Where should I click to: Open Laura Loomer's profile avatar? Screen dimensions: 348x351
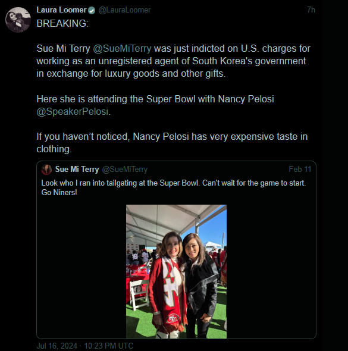click(18, 20)
